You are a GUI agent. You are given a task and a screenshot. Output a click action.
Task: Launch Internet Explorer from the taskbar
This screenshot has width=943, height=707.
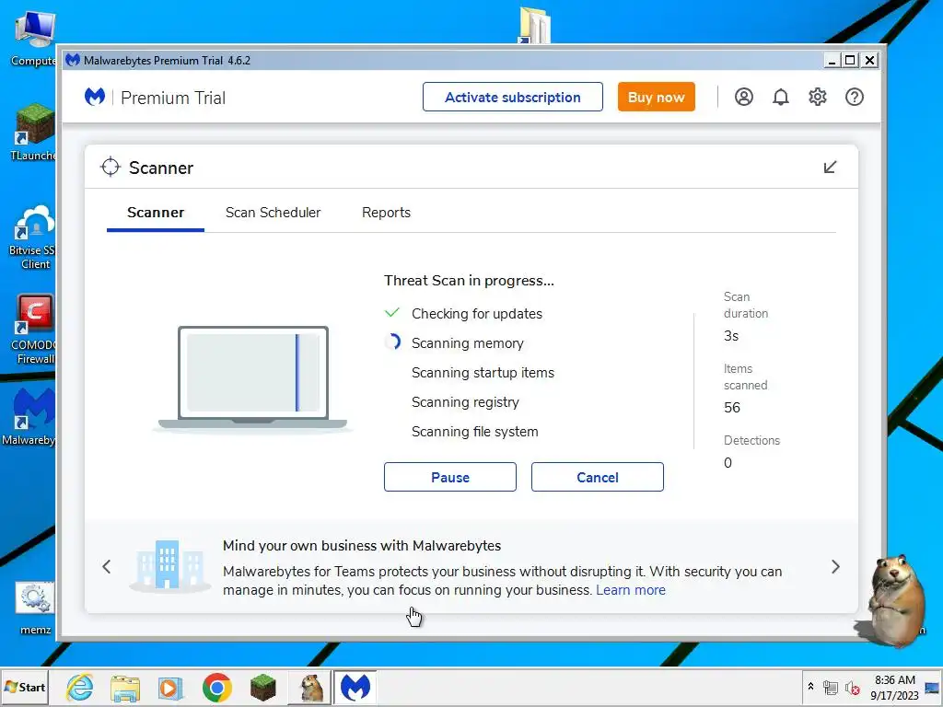79,687
